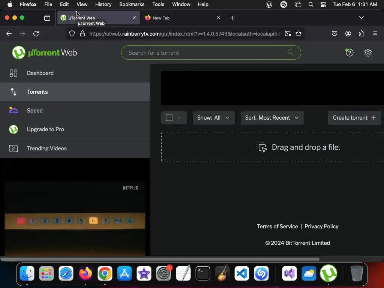
Task: Click the Shazam menu bar icon
Action: click(x=283, y=4)
